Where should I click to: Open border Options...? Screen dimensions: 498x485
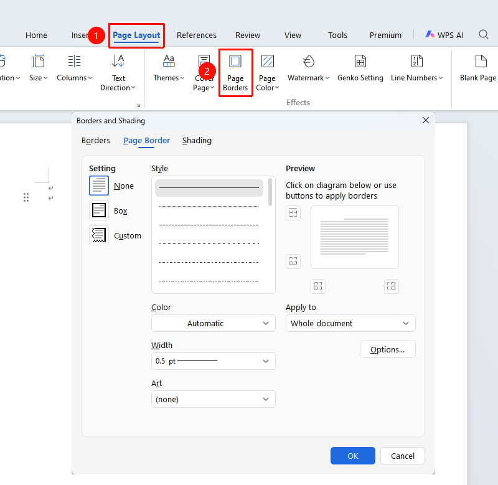(387, 349)
